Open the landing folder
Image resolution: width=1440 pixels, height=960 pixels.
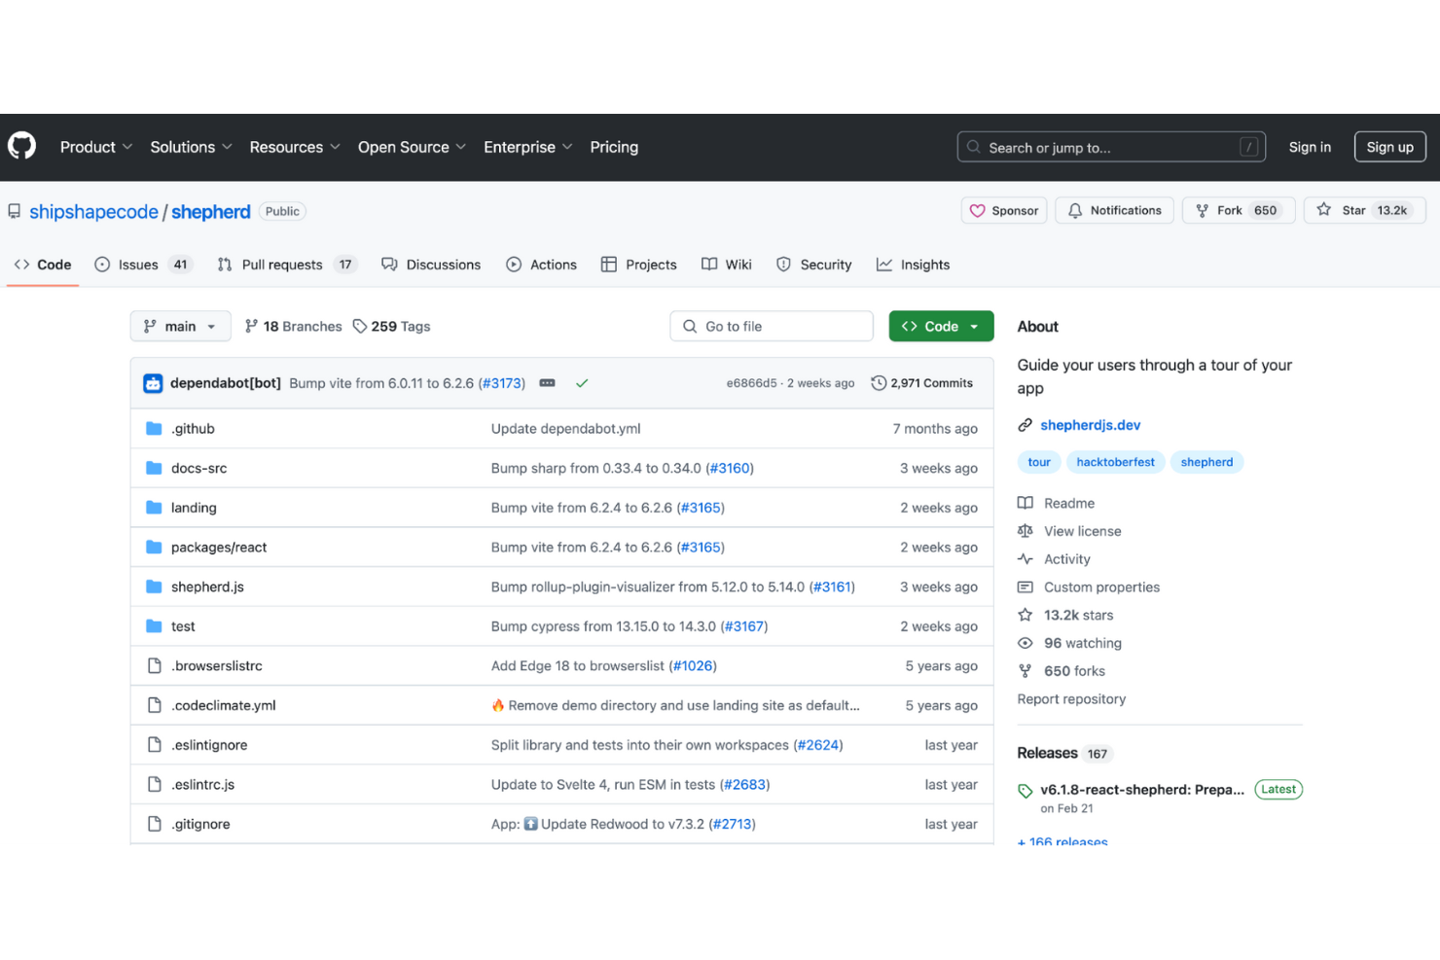click(194, 508)
